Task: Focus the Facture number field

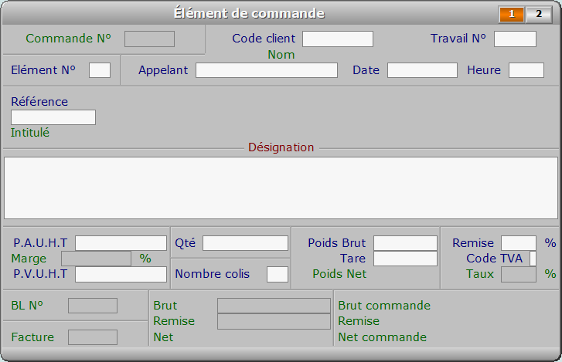Action: [x=93, y=337]
